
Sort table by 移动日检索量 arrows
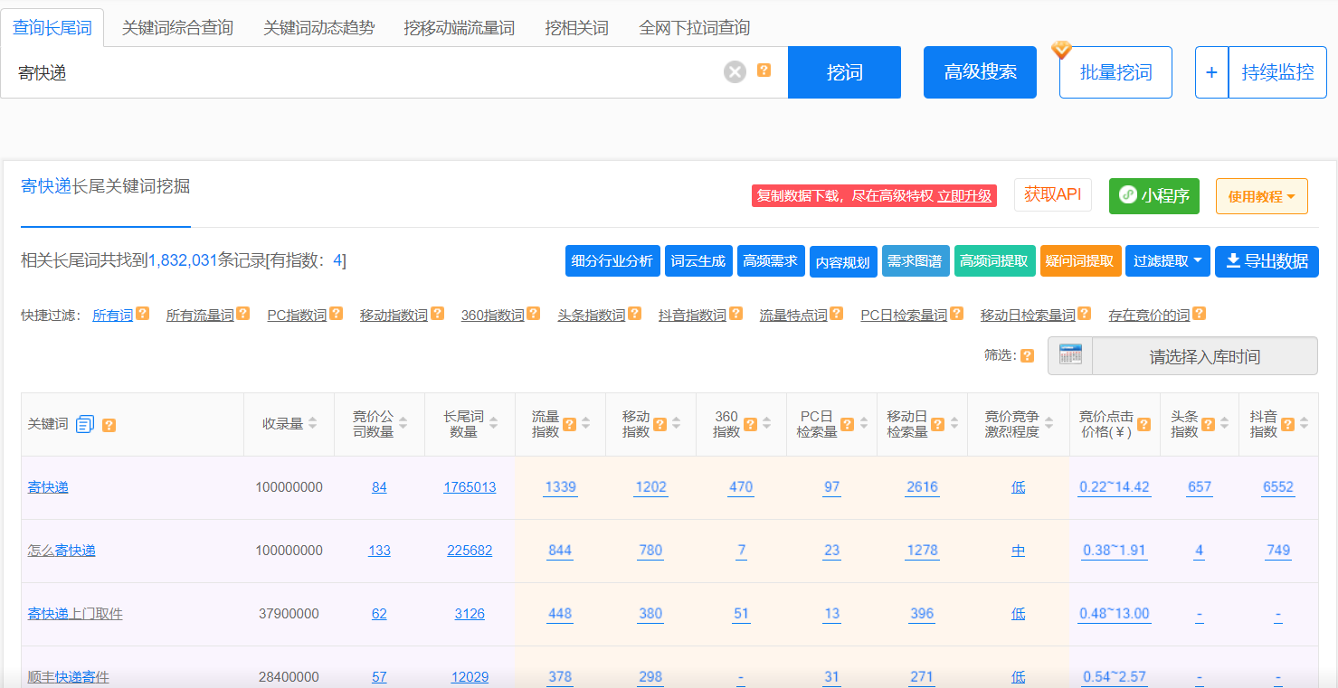tap(953, 423)
